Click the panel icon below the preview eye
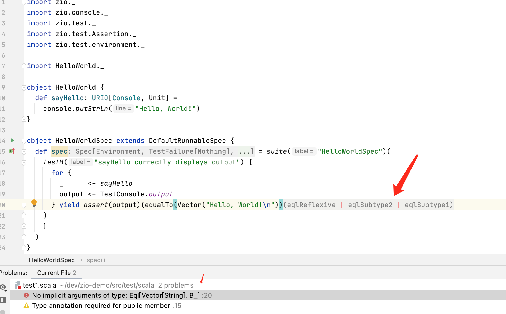Screen dimensions: 506x314 (x=3, y=300)
